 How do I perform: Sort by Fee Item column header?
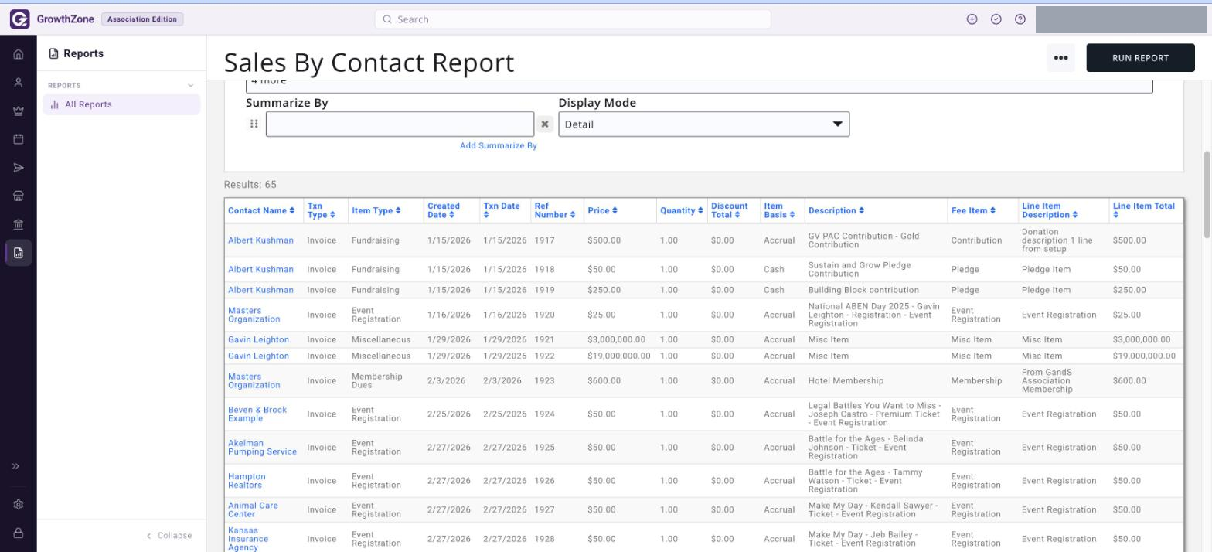pyautogui.click(x=973, y=210)
